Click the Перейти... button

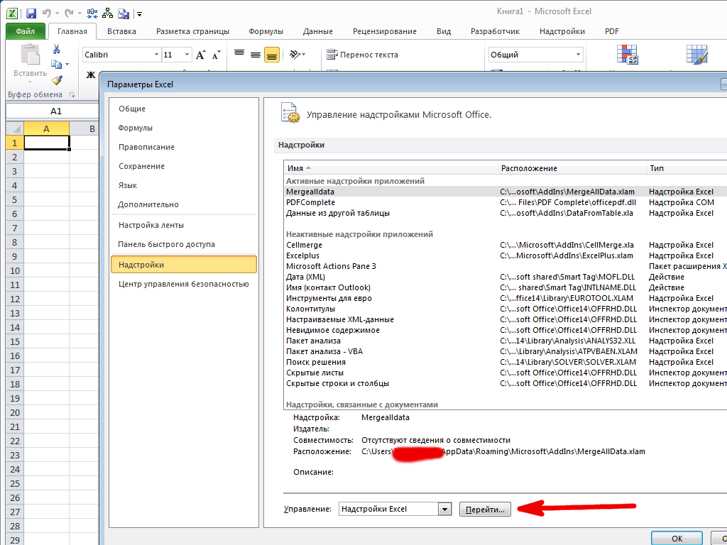(485, 510)
